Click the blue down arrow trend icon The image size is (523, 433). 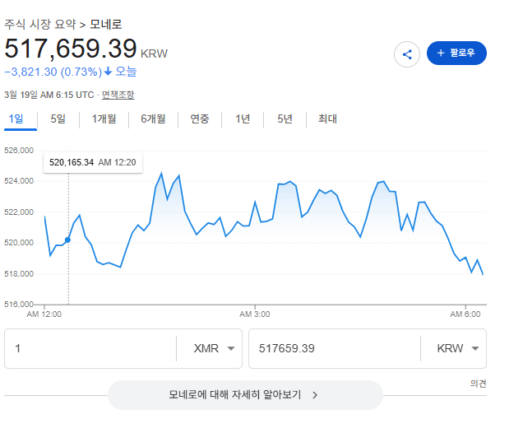click(x=108, y=71)
